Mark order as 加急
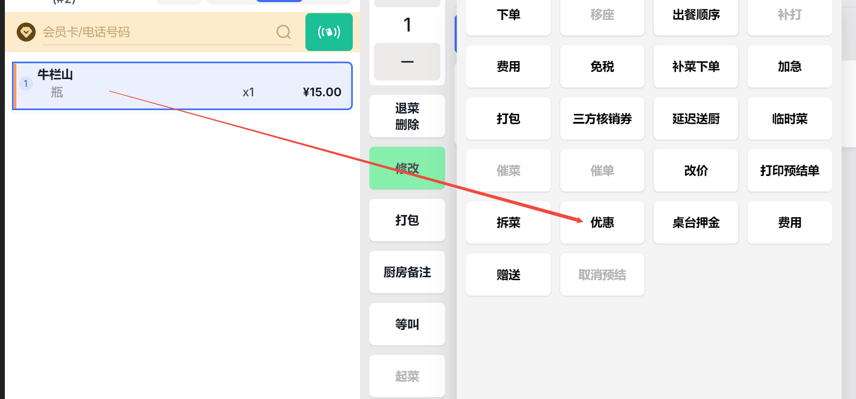 (789, 66)
